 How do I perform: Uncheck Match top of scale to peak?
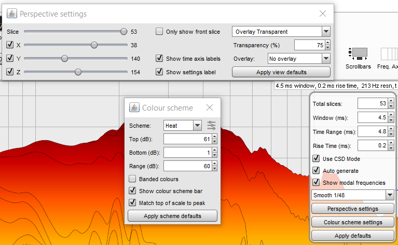[132, 202]
